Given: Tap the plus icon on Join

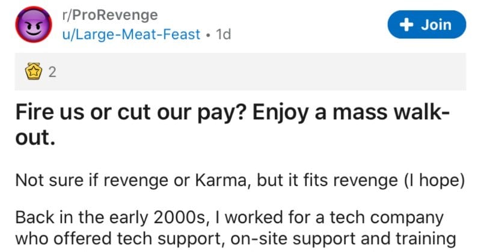Looking at the screenshot, I should click(406, 25).
